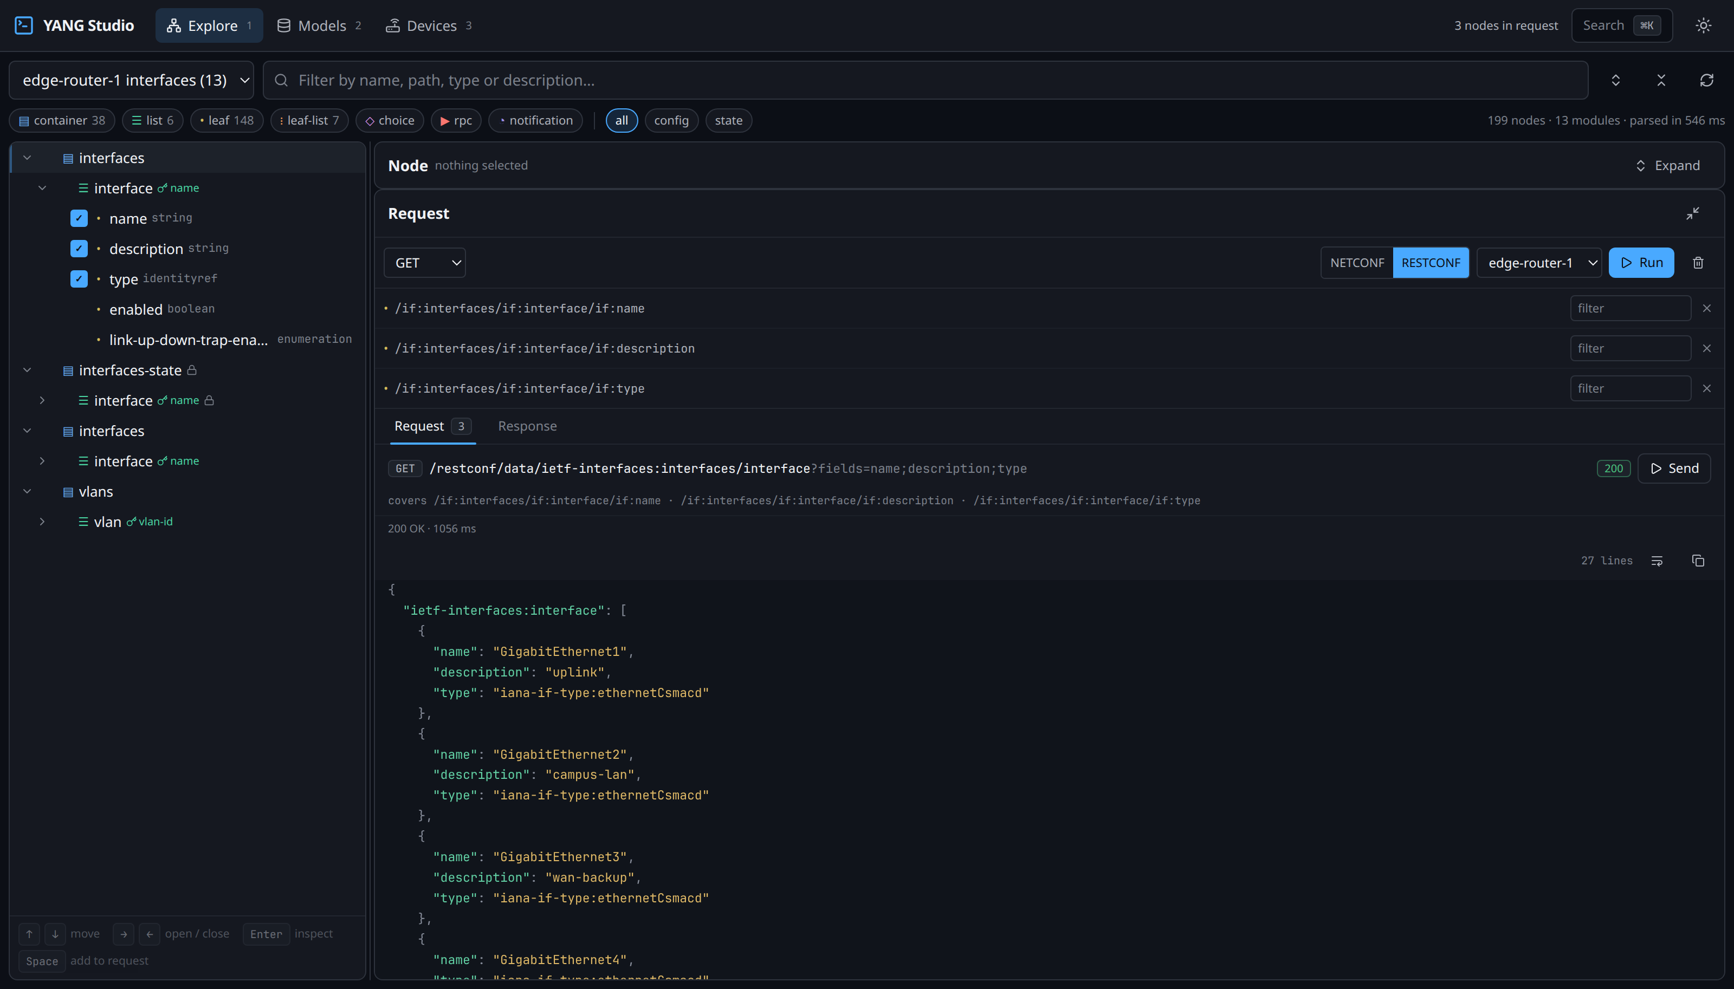The width and height of the screenshot is (1734, 989).
Task: Click the search magnifier in filter bar
Action: (281, 80)
